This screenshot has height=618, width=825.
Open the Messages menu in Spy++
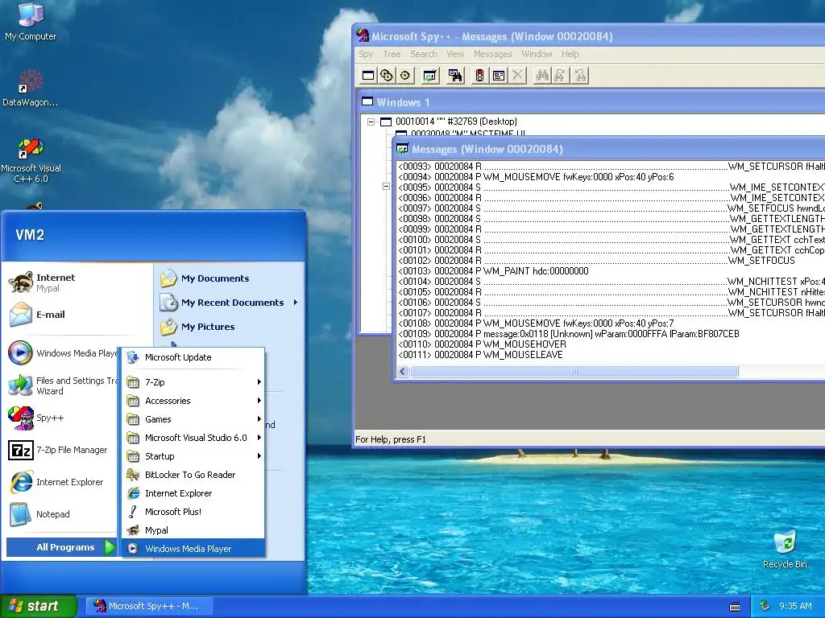pyautogui.click(x=492, y=54)
